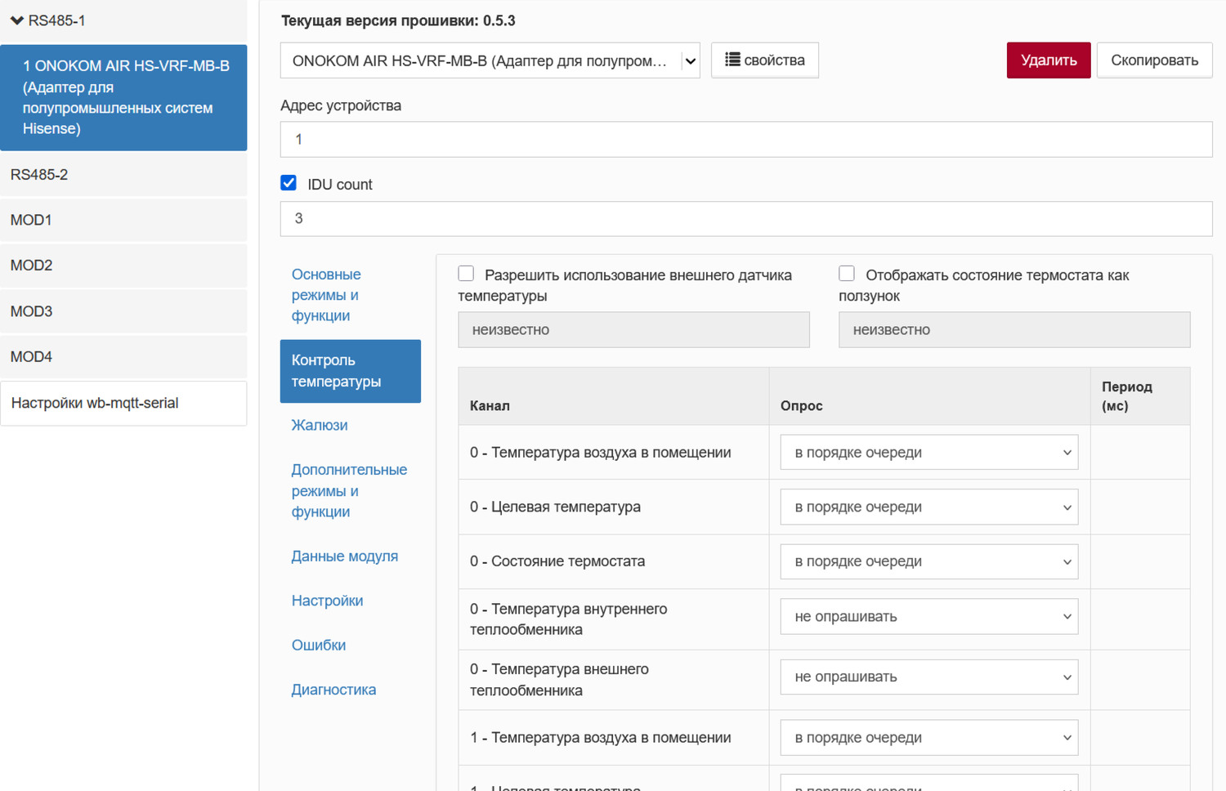Enable thermostat state as slider checkbox
The height and width of the screenshot is (791, 1226).
[847, 274]
